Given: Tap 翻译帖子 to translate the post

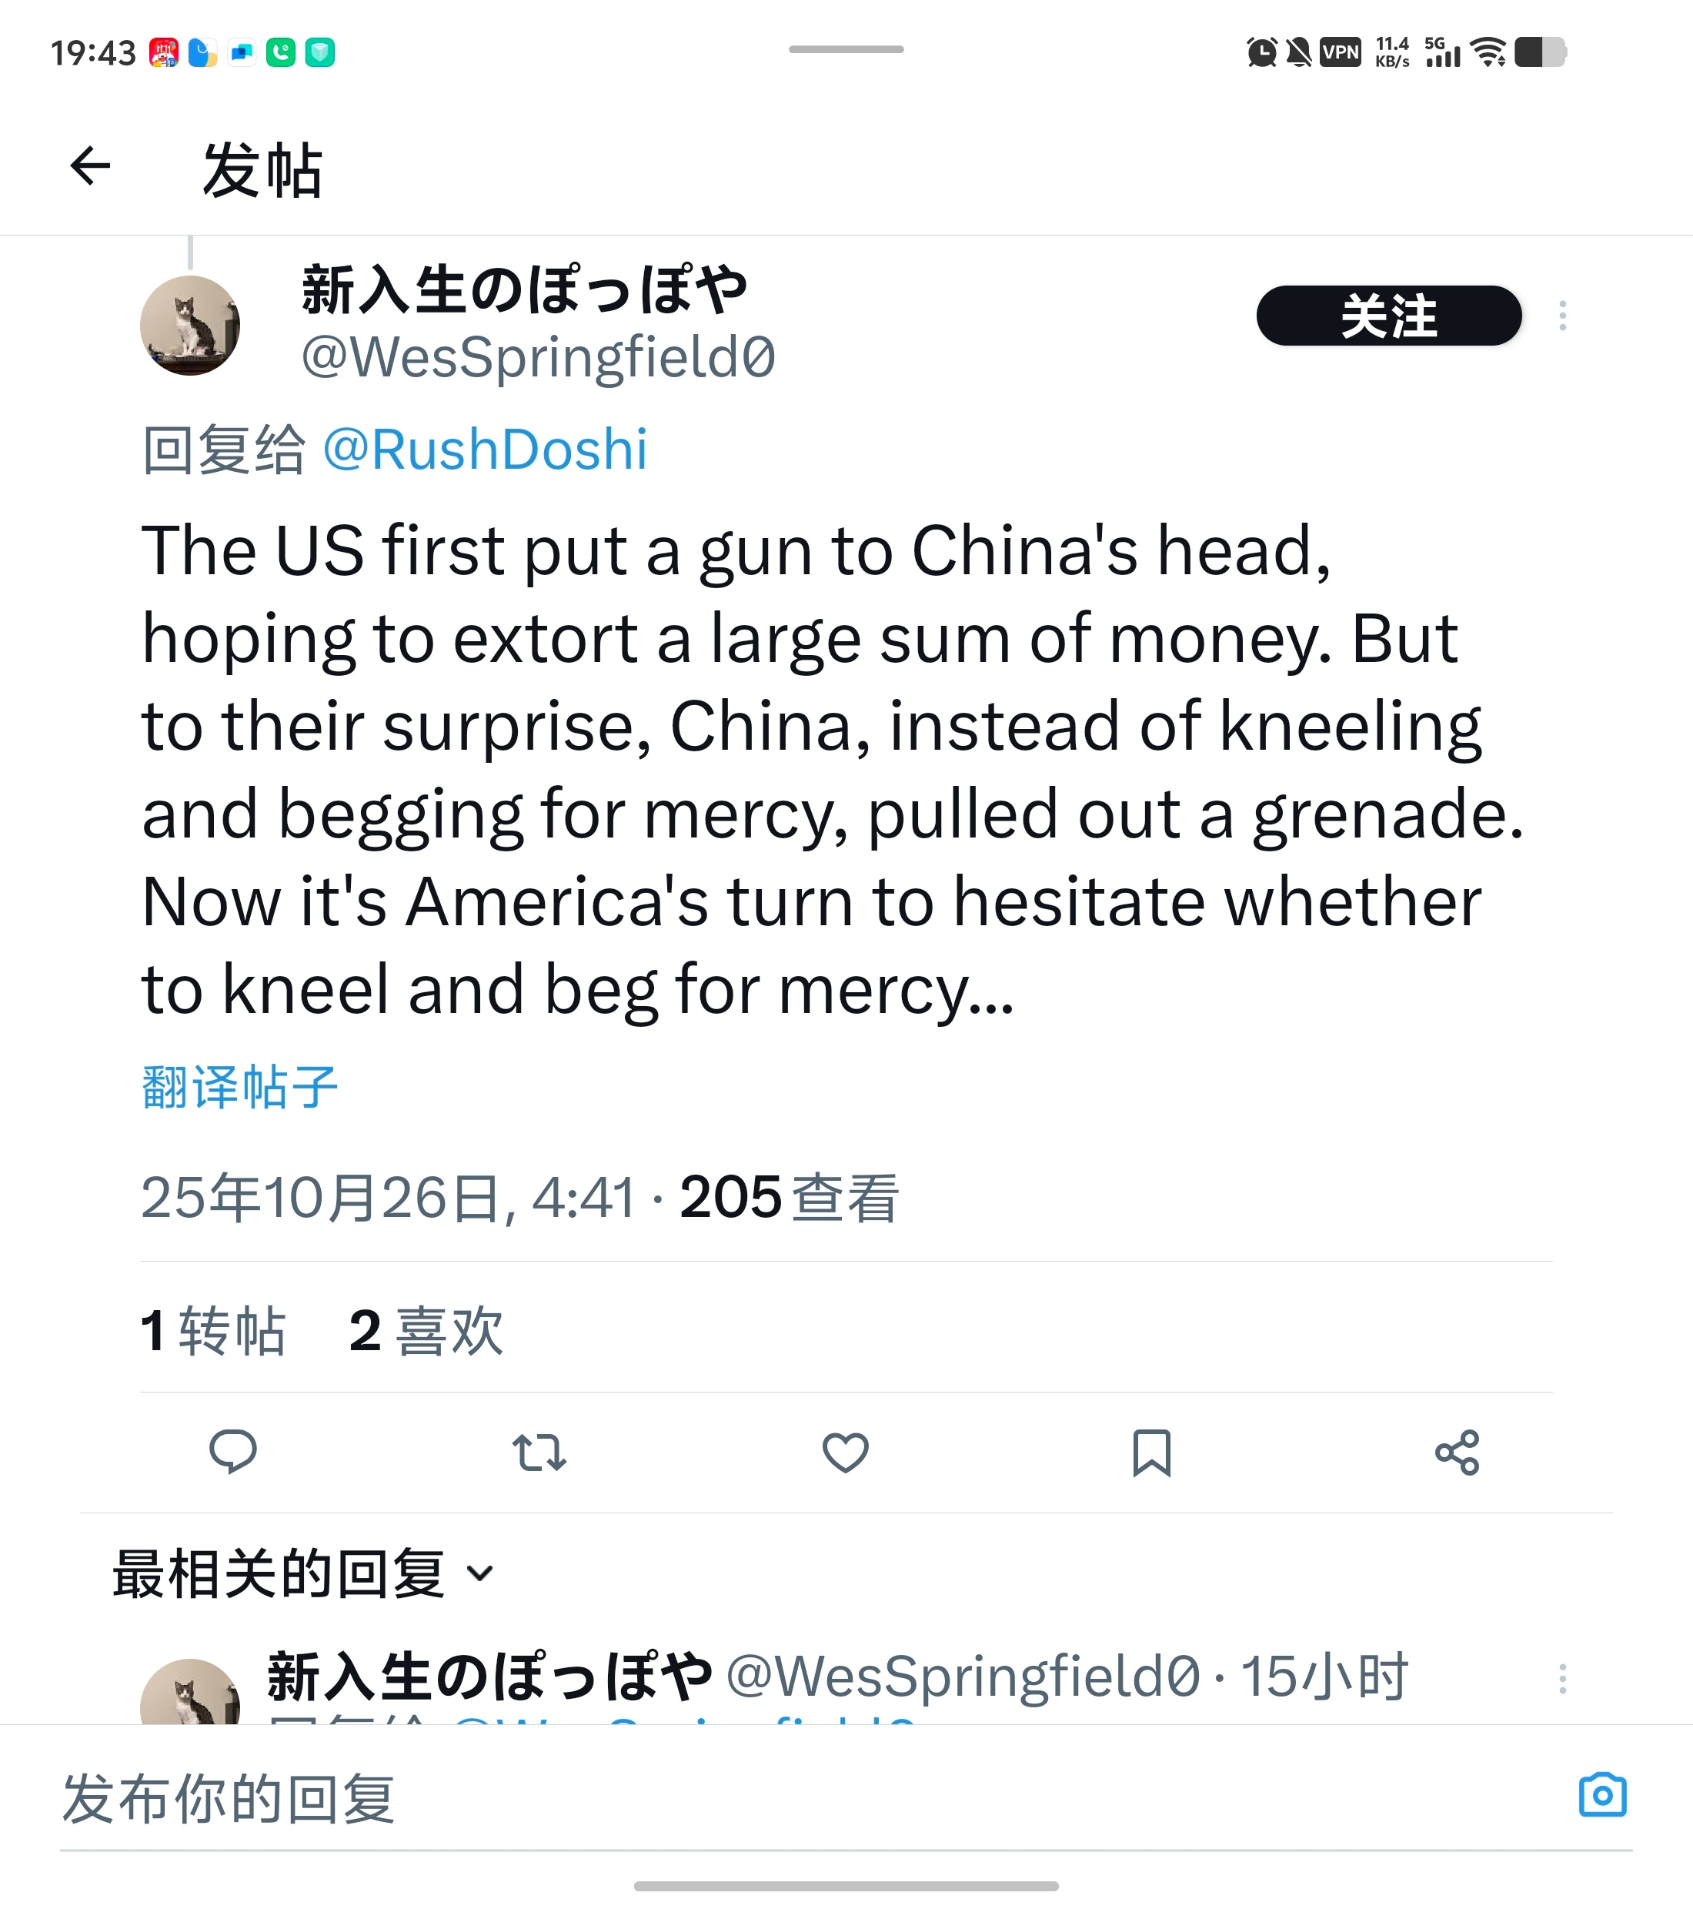Looking at the screenshot, I should click(x=239, y=1087).
